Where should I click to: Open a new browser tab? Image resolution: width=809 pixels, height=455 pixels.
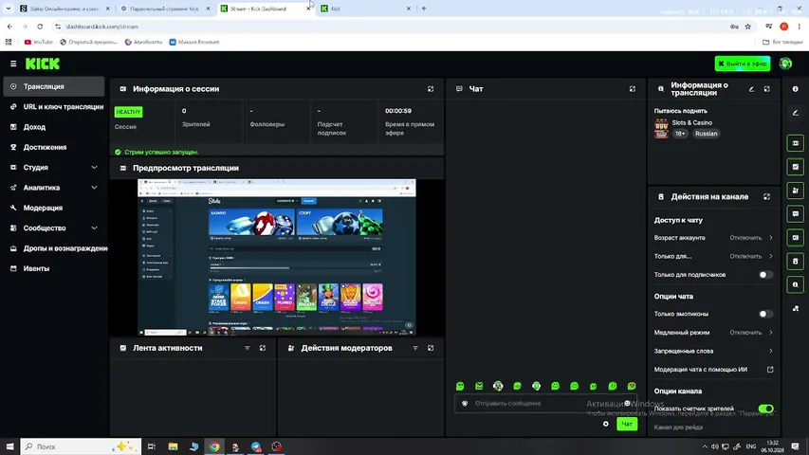424,9
